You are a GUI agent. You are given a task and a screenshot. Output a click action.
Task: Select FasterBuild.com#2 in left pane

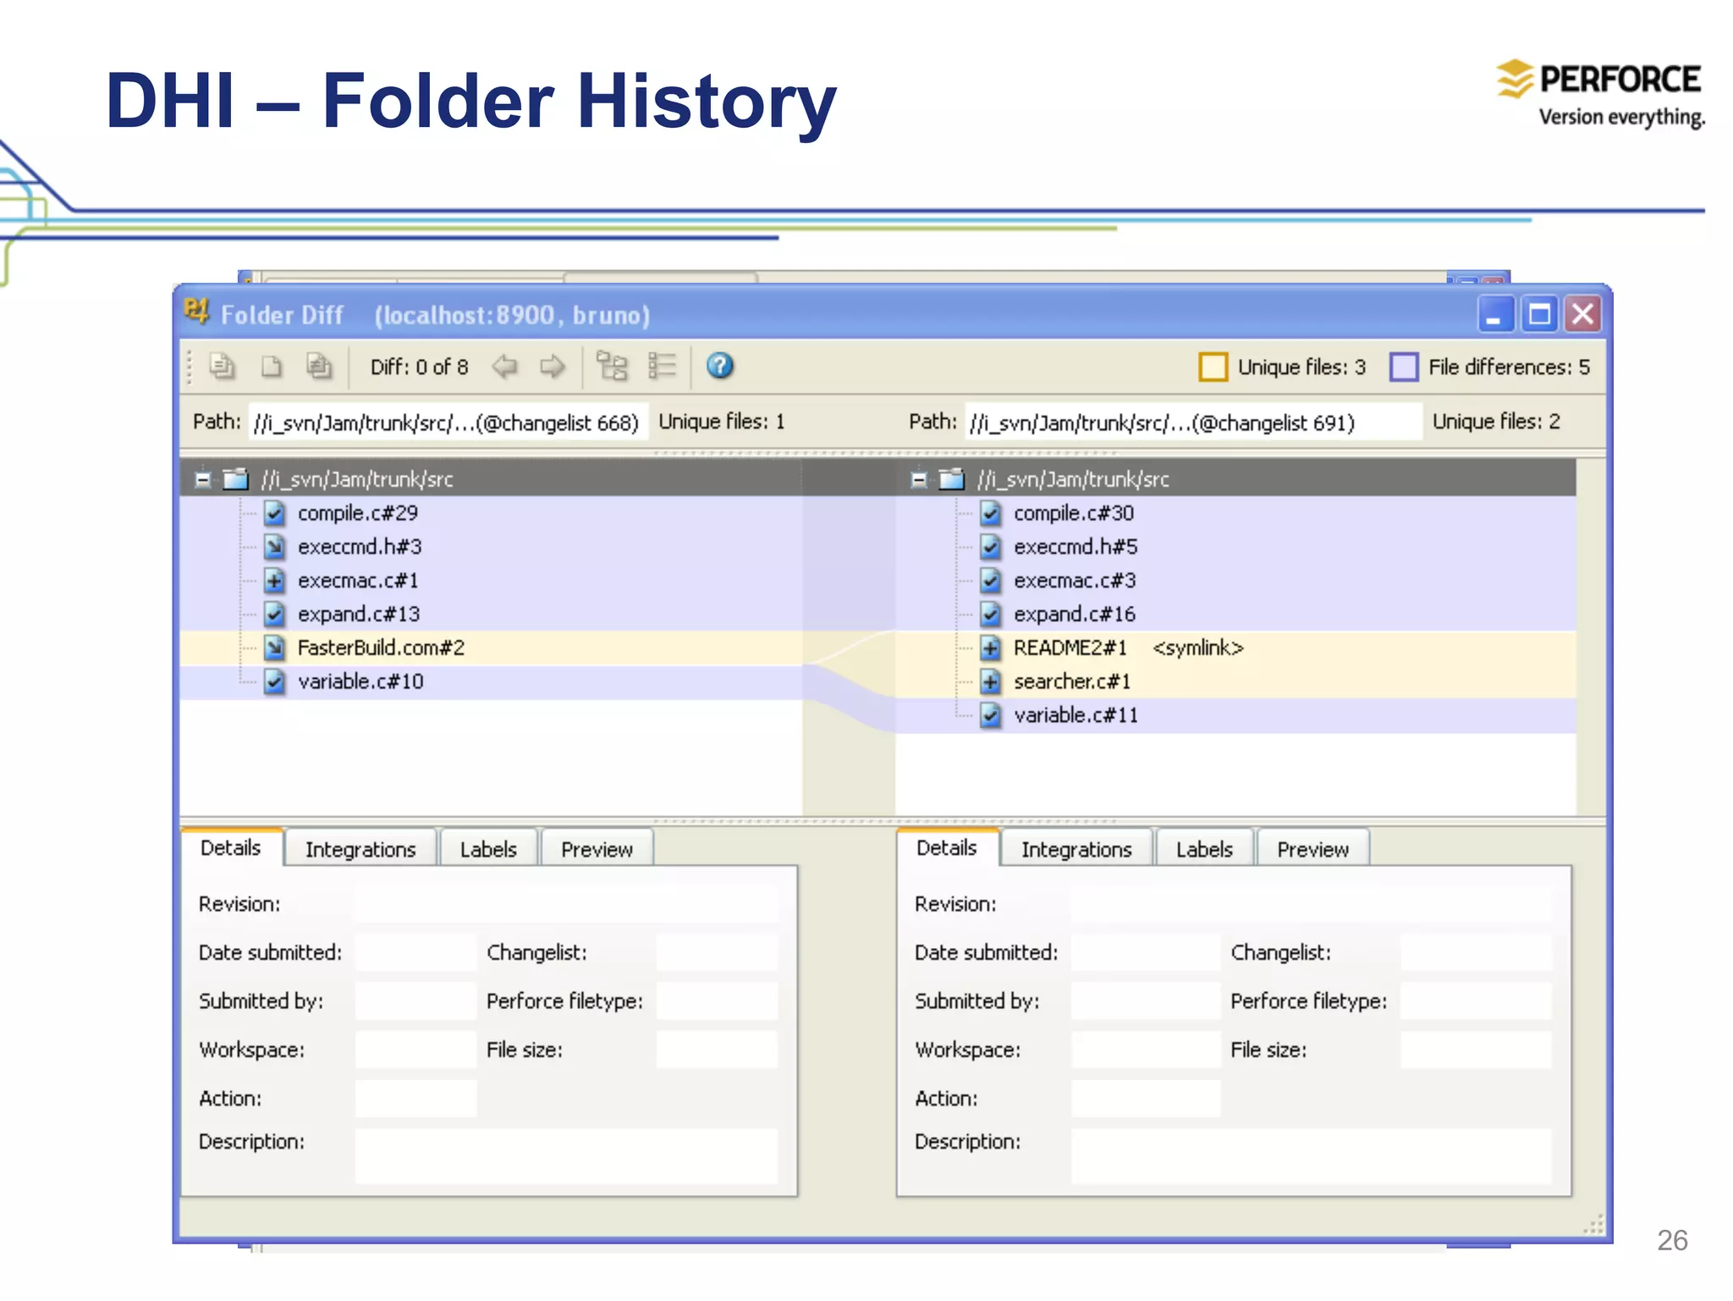pos(381,648)
